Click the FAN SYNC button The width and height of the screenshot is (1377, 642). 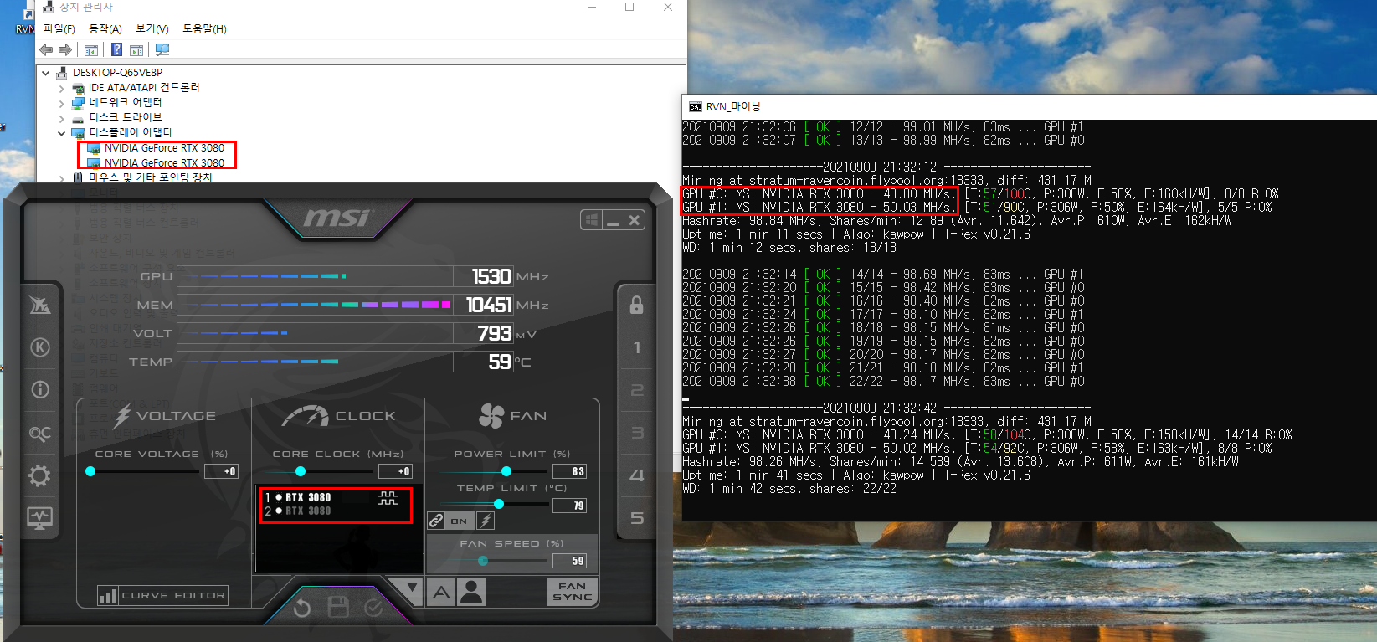point(573,592)
